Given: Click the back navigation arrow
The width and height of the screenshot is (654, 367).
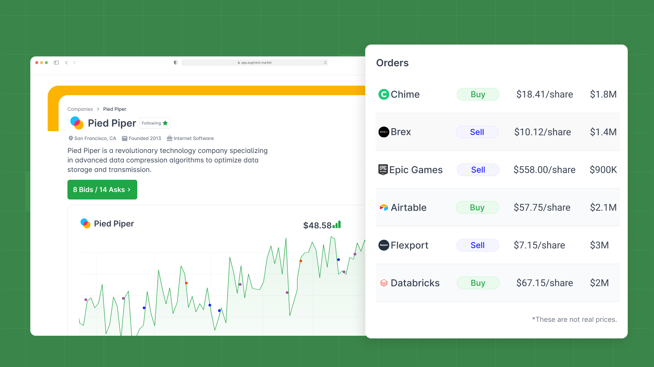Looking at the screenshot, I should (66, 63).
